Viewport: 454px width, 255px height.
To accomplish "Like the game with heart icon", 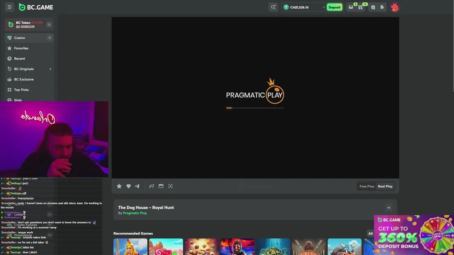I will pos(128,186).
